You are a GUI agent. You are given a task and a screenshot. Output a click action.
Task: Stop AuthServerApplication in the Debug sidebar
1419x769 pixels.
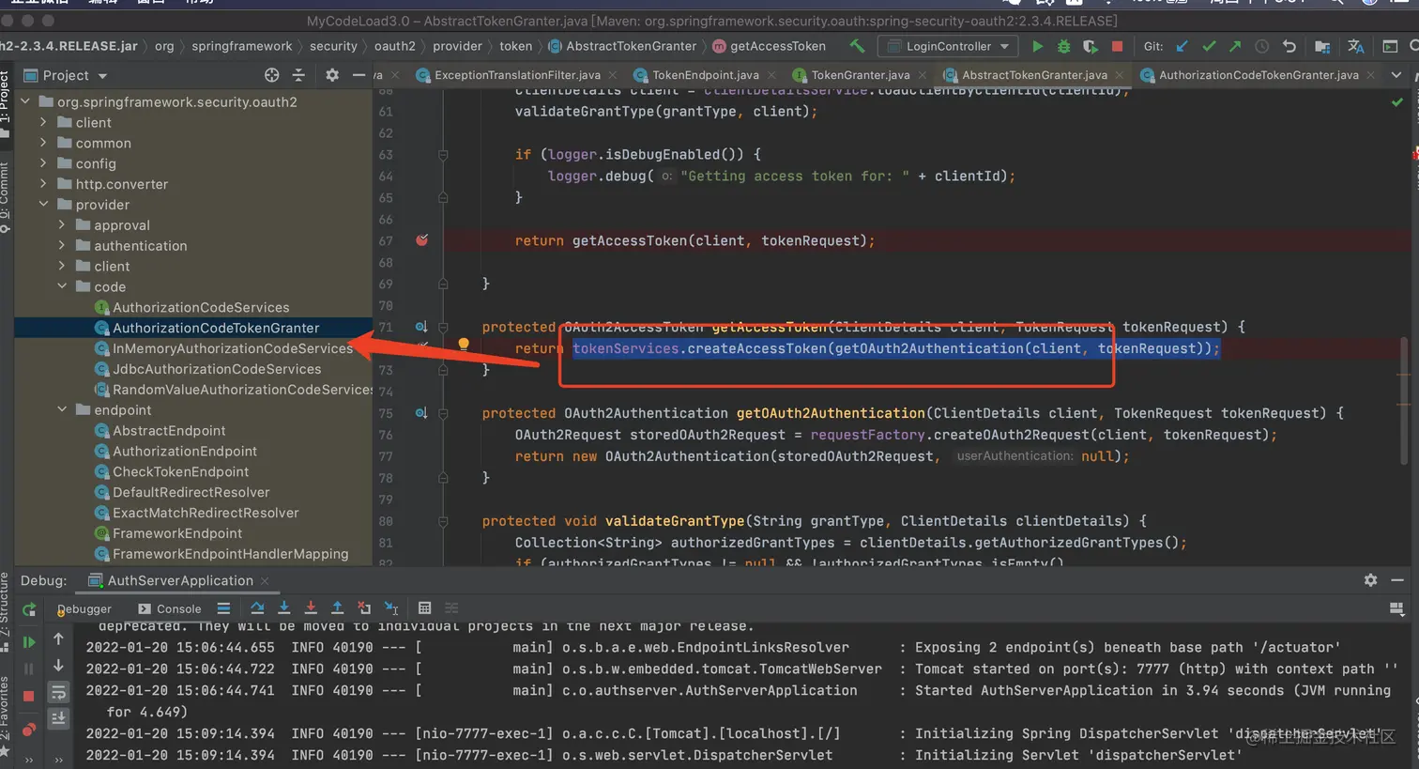click(x=28, y=696)
